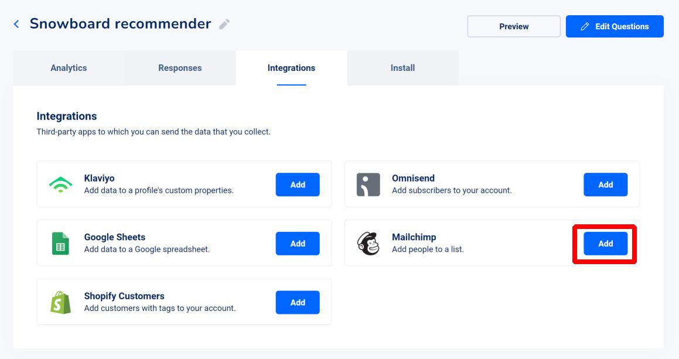Click the Preview button
The width and height of the screenshot is (679, 359).
(514, 26)
